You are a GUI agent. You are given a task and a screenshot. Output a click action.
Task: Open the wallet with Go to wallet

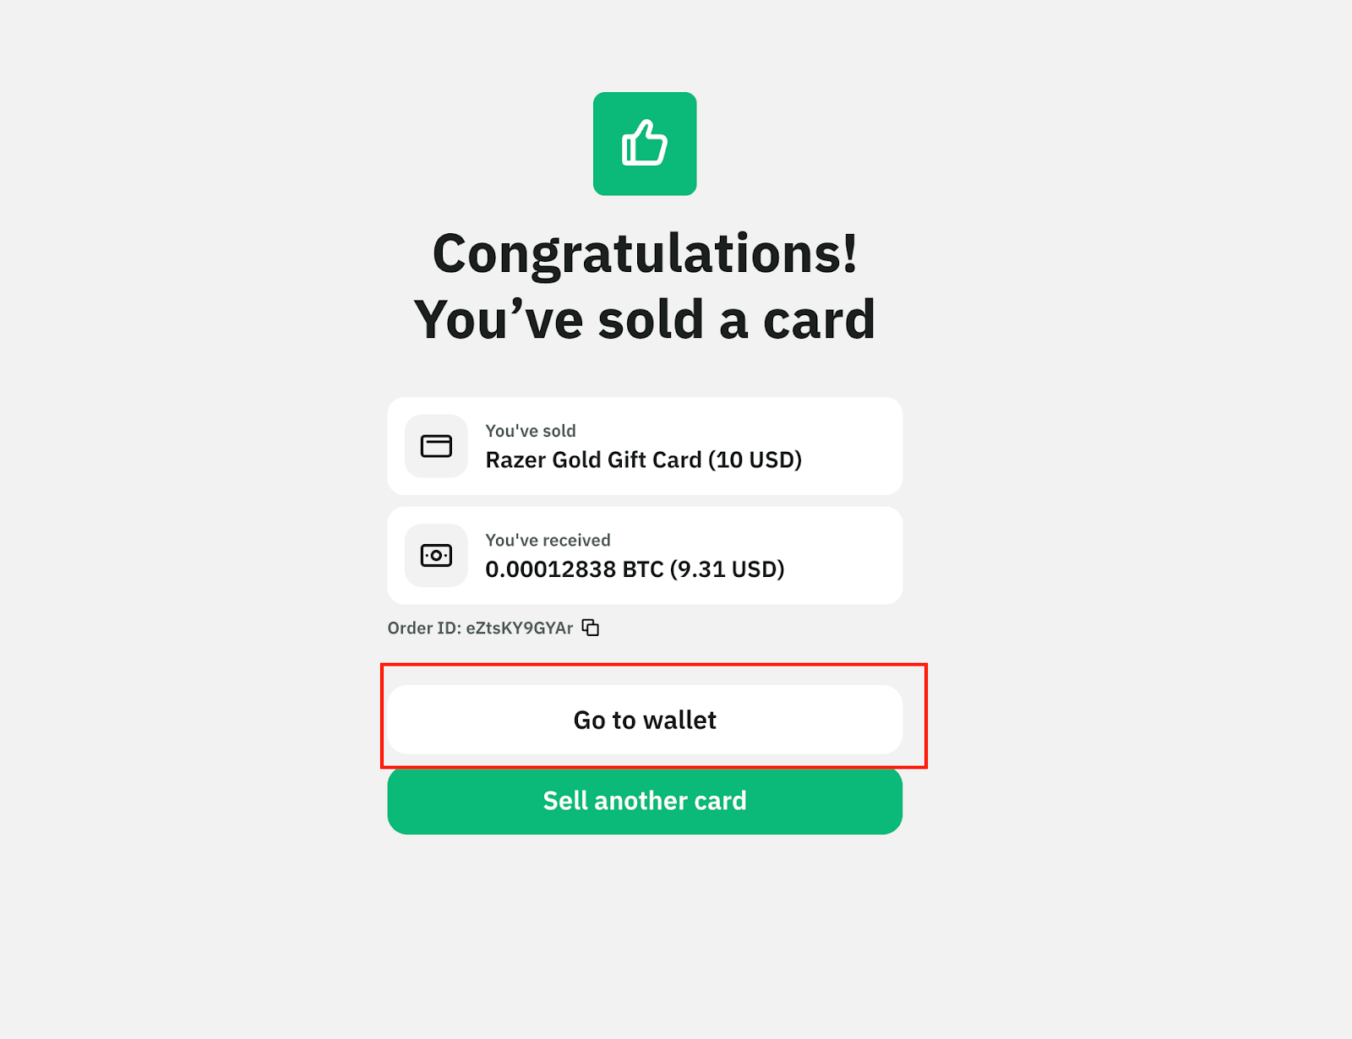click(x=645, y=720)
